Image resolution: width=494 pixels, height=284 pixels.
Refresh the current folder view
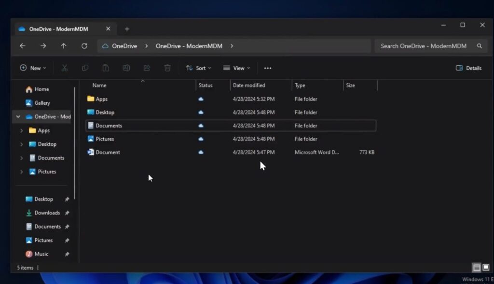coord(84,46)
